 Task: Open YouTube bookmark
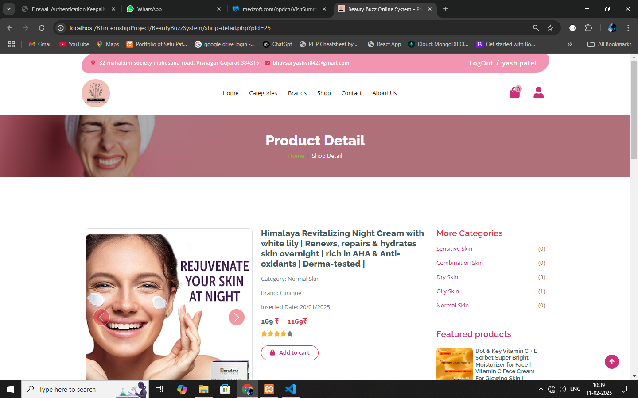click(74, 44)
